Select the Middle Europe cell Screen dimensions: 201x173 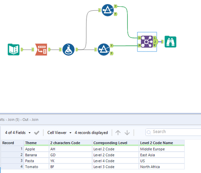(162, 149)
